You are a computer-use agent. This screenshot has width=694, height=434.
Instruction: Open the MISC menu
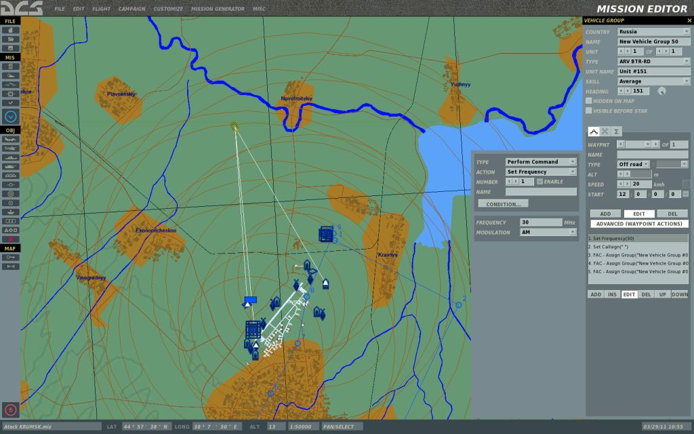259,9
